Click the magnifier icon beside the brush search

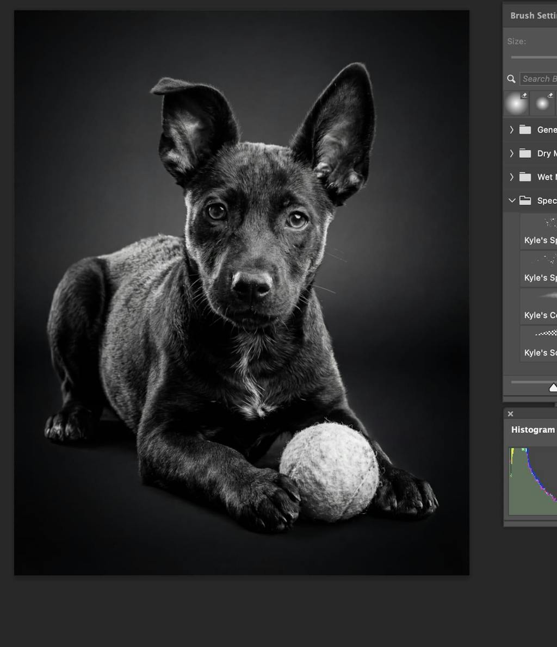coord(511,79)
